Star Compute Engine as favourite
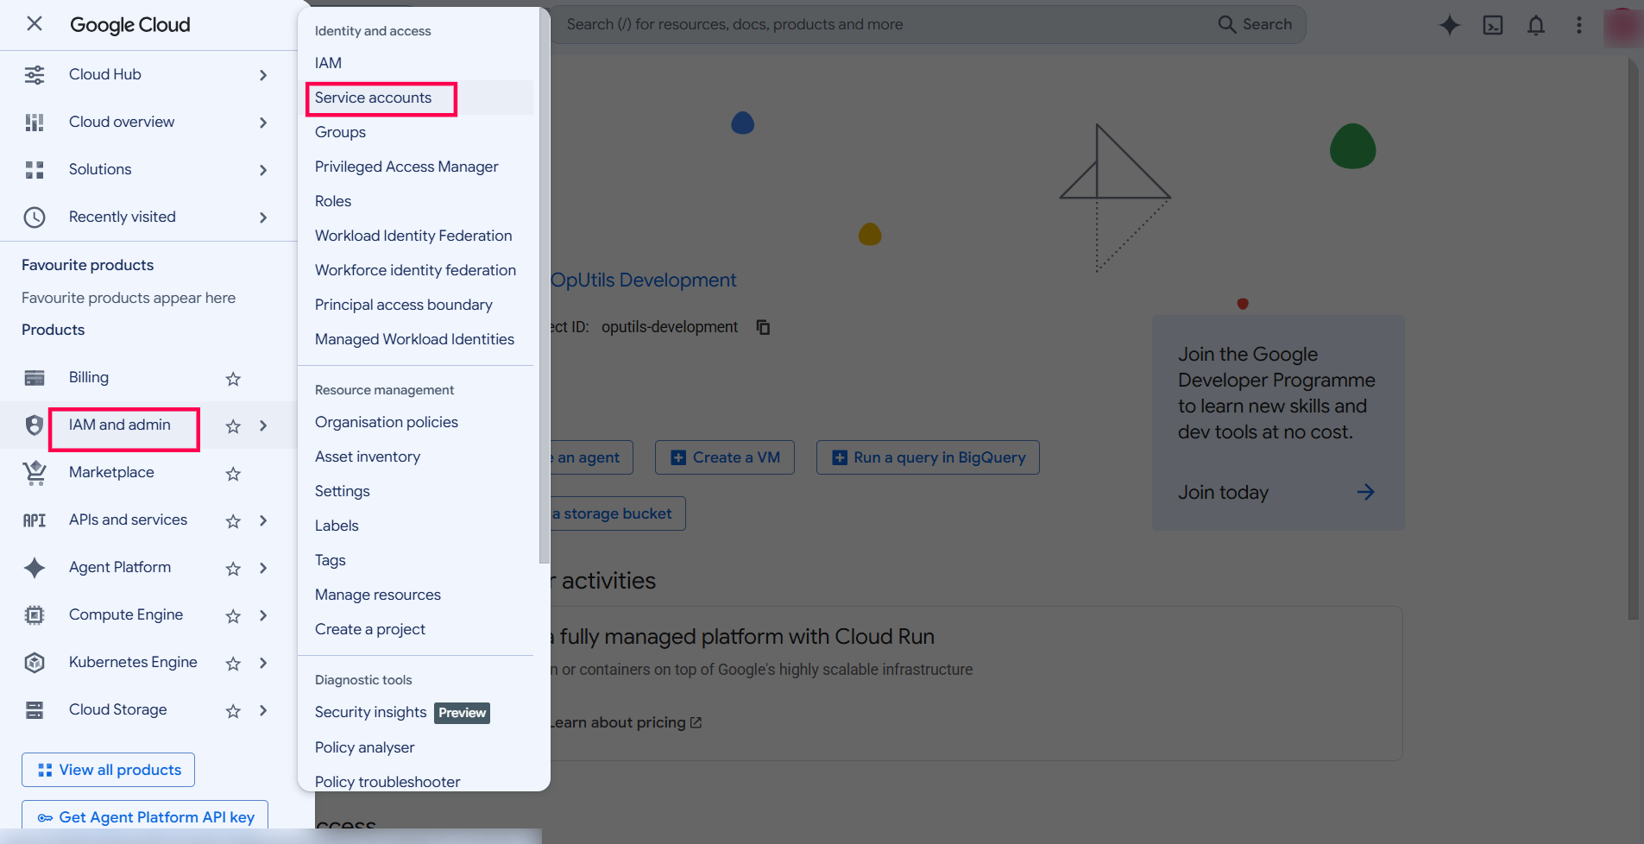 [x=233, y=615]
